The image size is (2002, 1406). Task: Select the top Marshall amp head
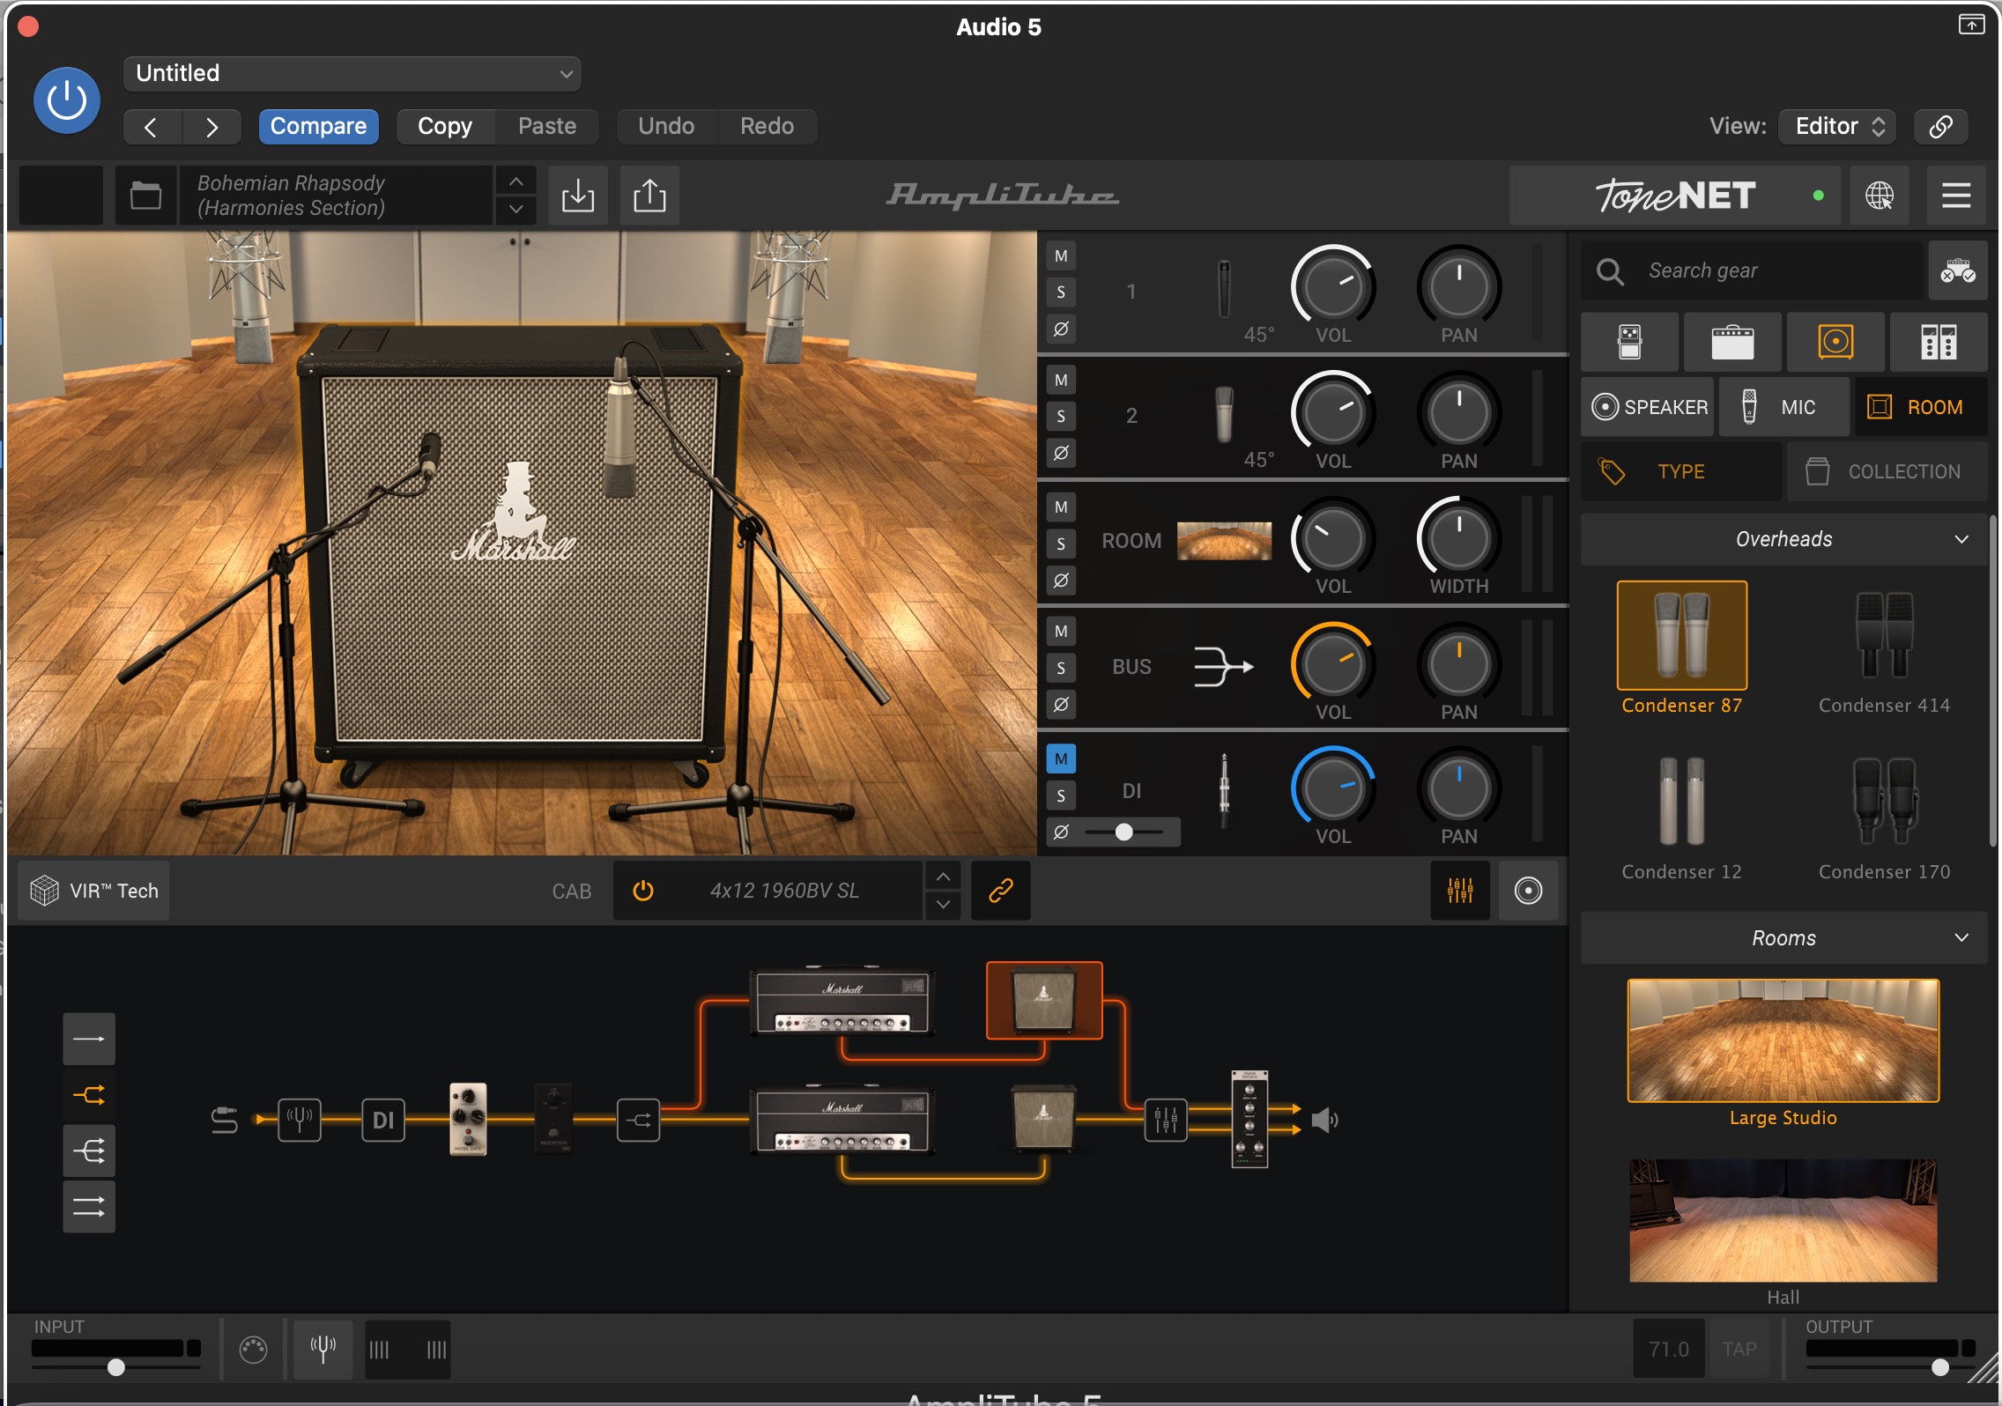click(842, 1001)
